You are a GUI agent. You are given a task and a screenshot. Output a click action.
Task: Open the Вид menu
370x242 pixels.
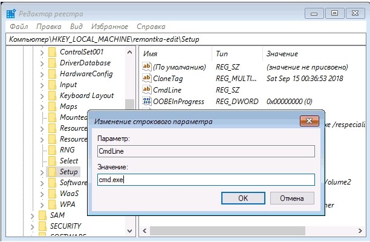[x=76, y=27]
